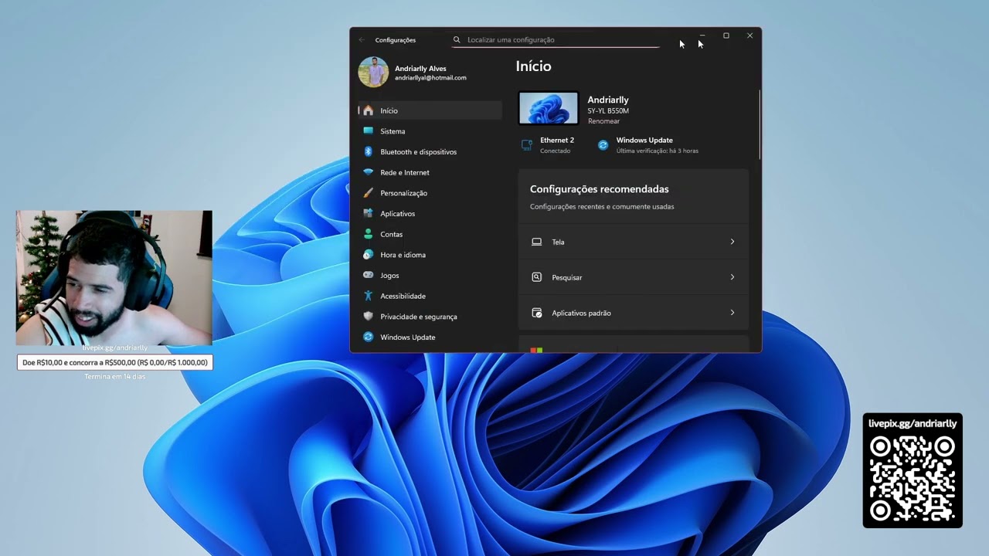Click the Contas person icon
The width and height of the screenshot is (989, 556).
tap(369, 234)
